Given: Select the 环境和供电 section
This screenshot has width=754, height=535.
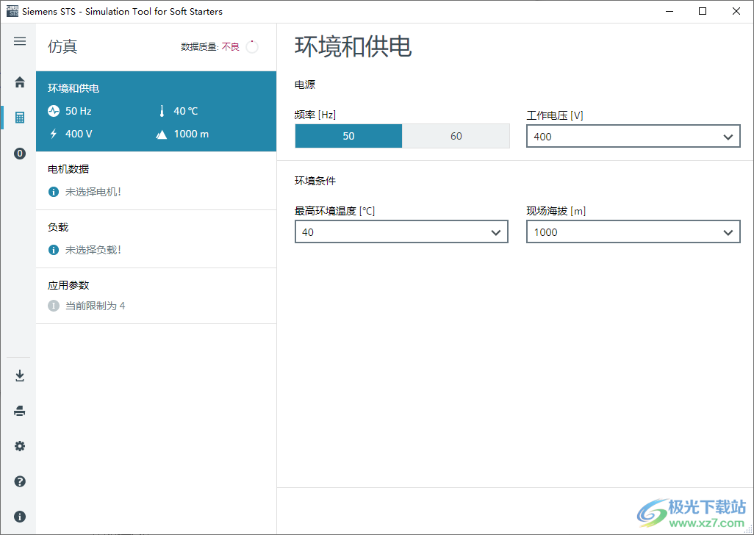Looking at the screenshot, I should 157,112.
